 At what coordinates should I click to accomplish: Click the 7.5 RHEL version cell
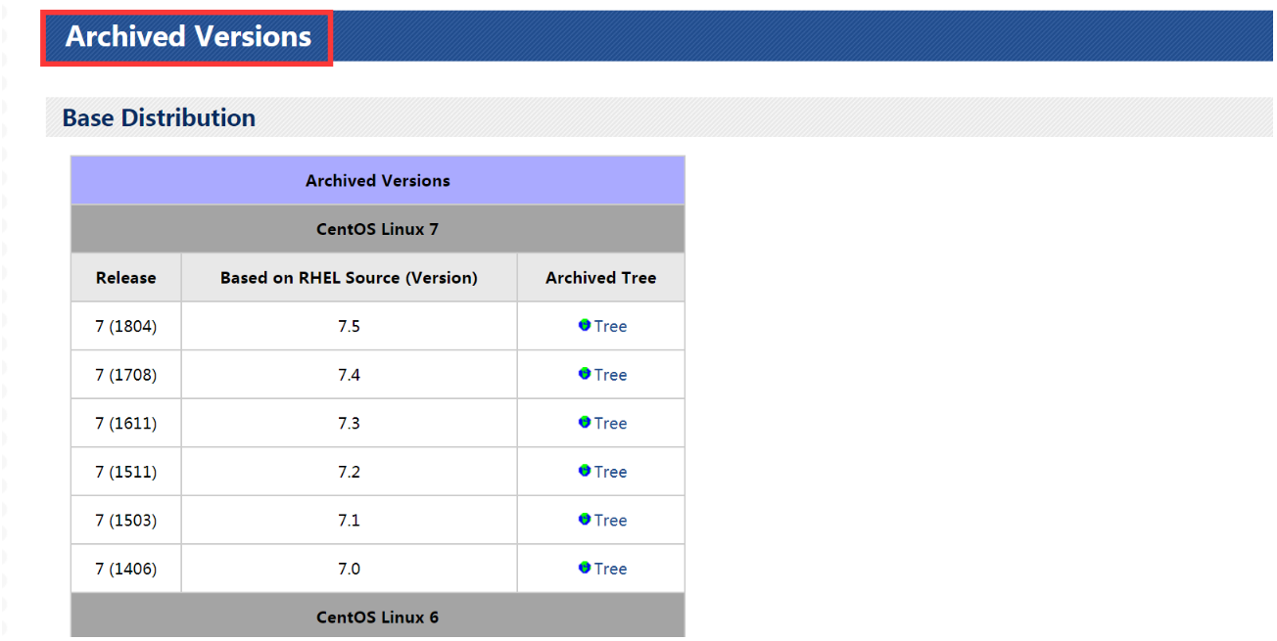350,326
